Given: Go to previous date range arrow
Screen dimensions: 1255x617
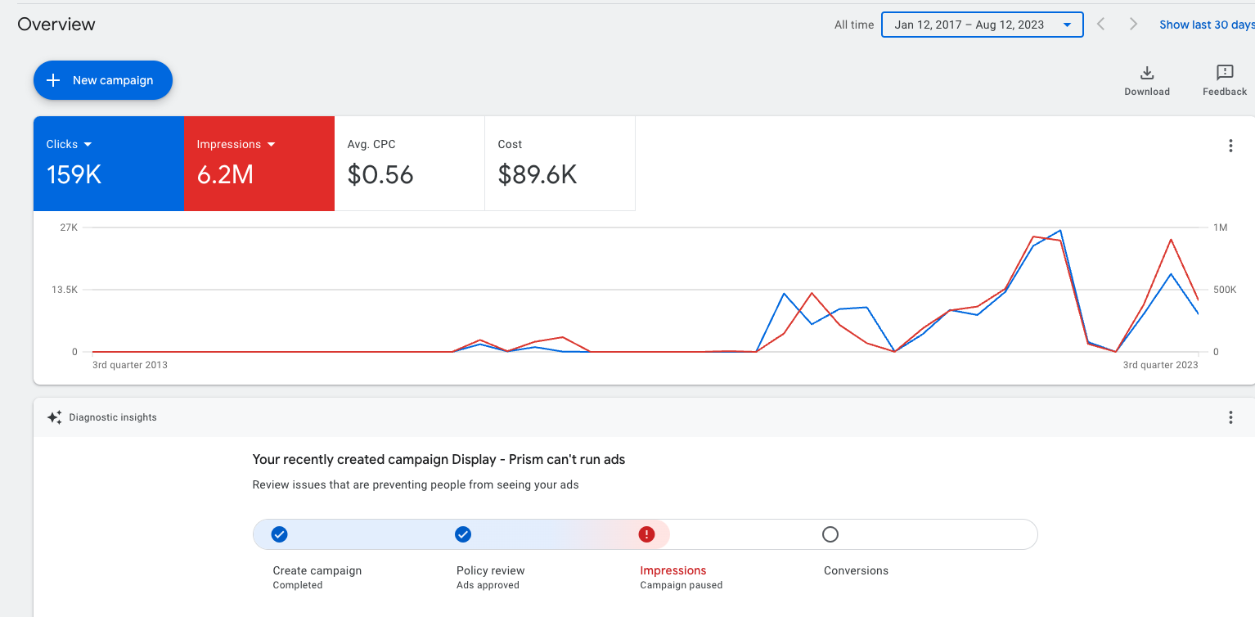Looking at the screenshot, I should [x=1101, y=25].
